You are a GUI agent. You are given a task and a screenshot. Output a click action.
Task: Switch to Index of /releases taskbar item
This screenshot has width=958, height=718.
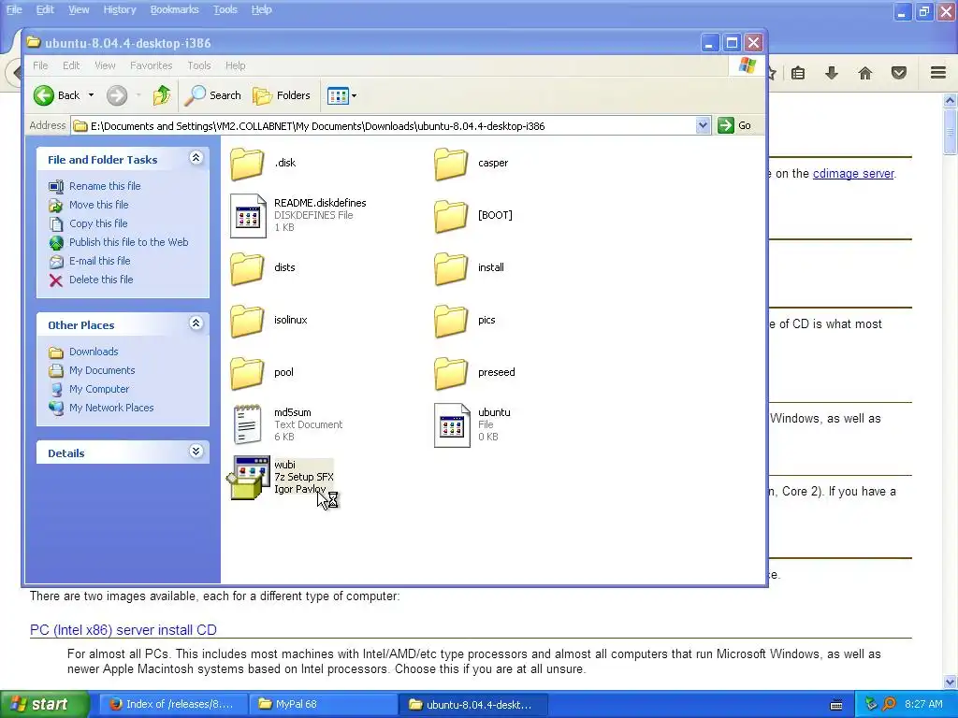(x=172, y=704)
